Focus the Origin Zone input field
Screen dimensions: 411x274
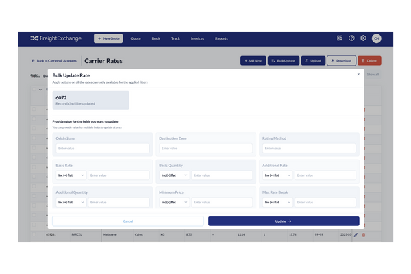click(x=103, y=148)
